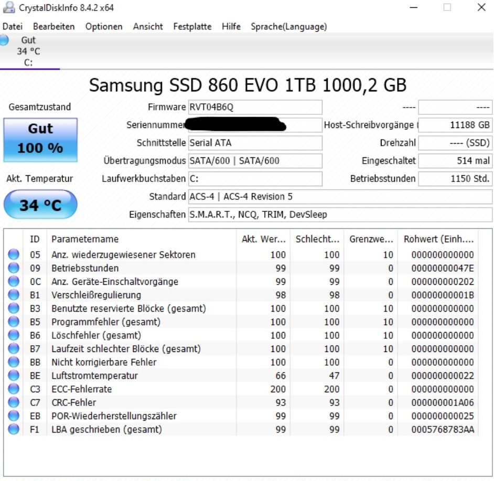Select 'Anz. Geräte-Einschaltvorgänge' row text
This screenshot has height=481, width=494.
pos(115,282)
